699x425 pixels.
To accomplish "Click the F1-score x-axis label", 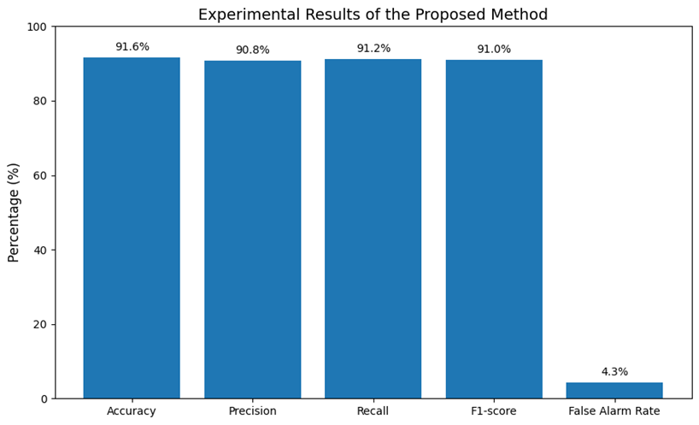I will point(494,411).
